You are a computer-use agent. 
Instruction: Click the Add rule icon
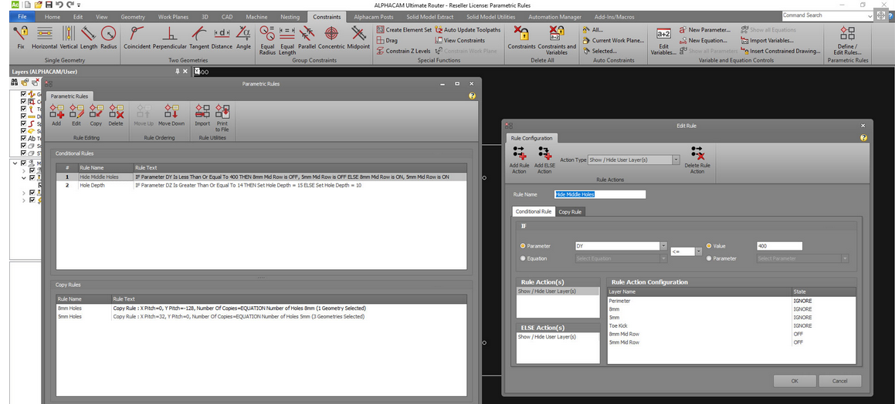coord(56,113)
